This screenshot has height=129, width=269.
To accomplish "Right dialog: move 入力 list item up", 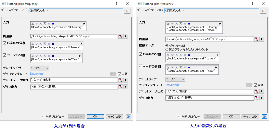I will tap(176, 24).
